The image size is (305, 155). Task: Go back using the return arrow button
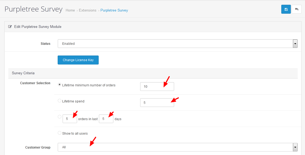pos(296,9)
